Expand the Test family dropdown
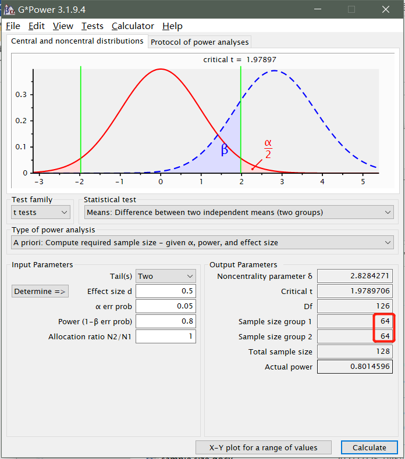This screenshot has width=405, height=459. click(x=41, y=212)
